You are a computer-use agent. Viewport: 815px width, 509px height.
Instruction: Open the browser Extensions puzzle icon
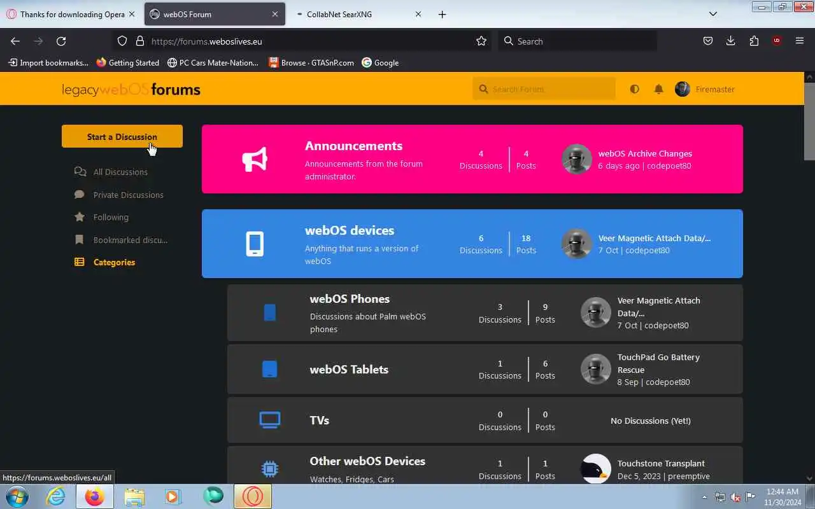click(754, 41)
